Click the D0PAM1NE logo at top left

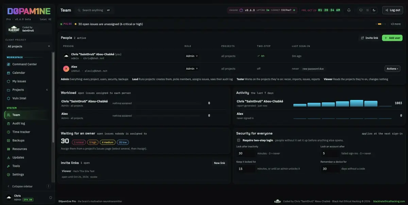(29, 11)
